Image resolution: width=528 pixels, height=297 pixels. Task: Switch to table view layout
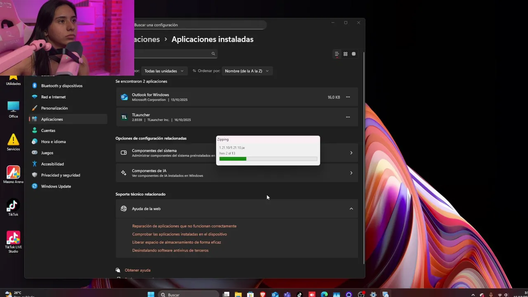(354, 54)
